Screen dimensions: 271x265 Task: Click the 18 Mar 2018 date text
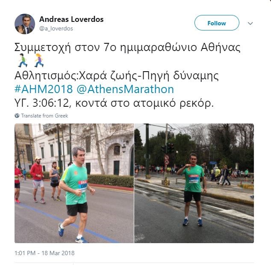[58, 253]
